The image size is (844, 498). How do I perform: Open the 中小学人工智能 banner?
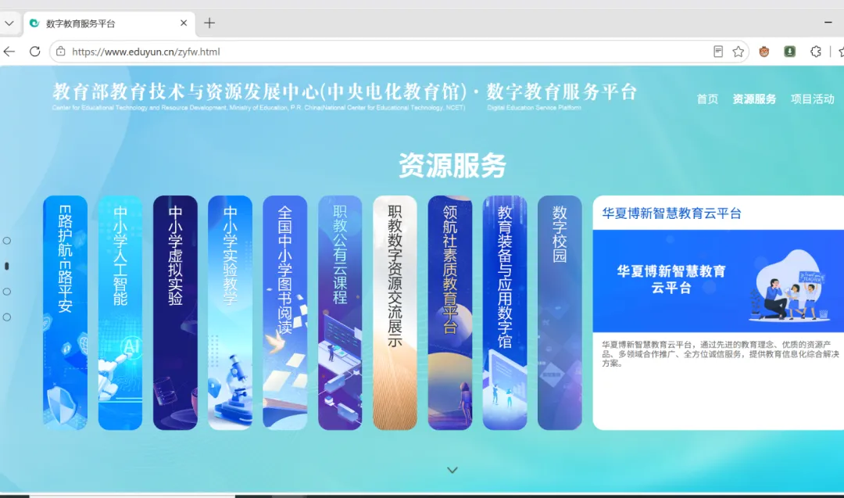coord(120,312)
